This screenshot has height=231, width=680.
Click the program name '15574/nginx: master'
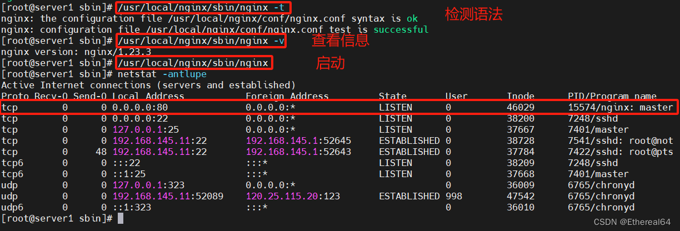(621, 107)
